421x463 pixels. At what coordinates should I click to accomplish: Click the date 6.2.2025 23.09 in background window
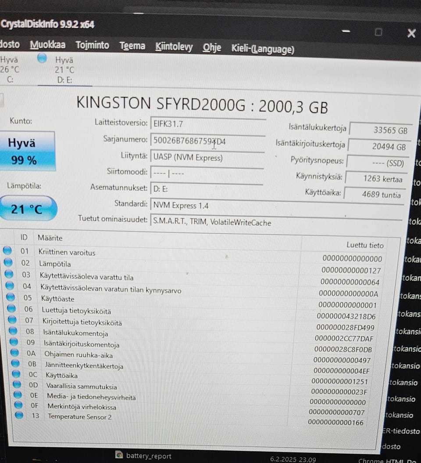[x=293, y=459]
